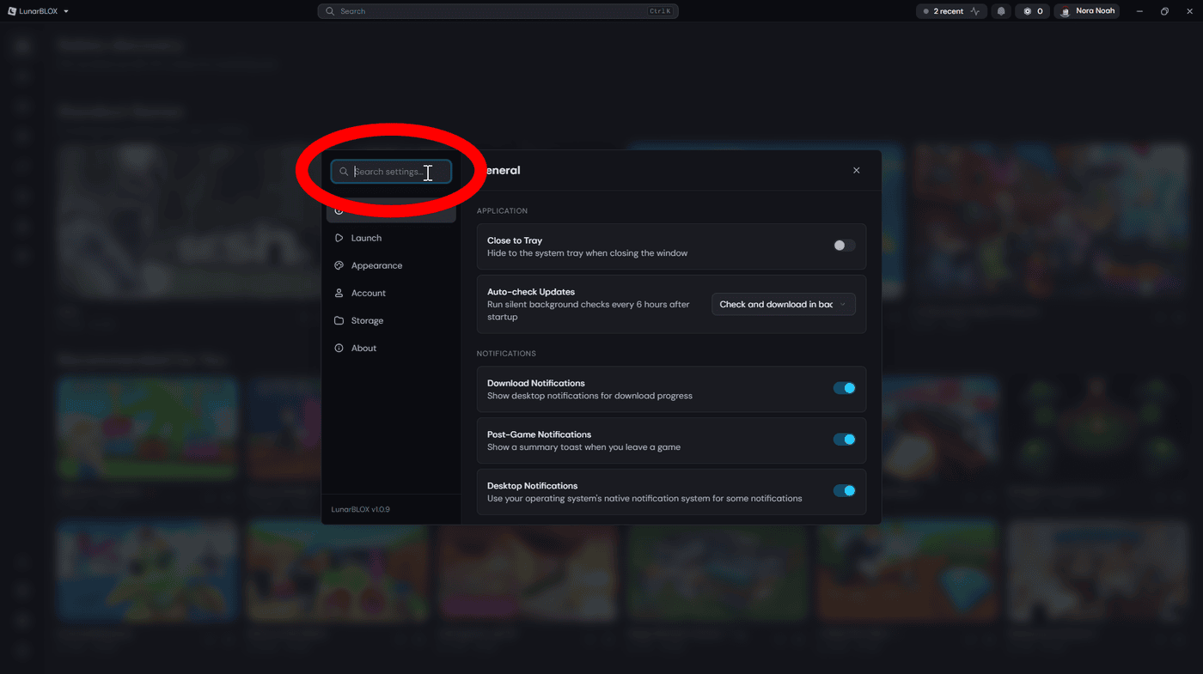This screenshot has height=674, width=1203.
Task: Disable Post-Game Notifications
Action: click(845, 440)
